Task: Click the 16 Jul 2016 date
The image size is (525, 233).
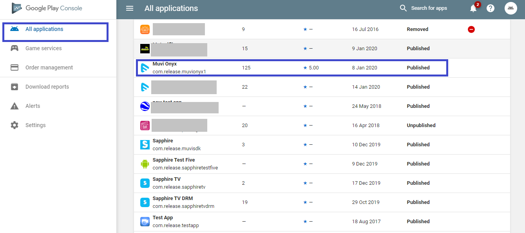Action: pyautogui.click(x=365, y=29)
